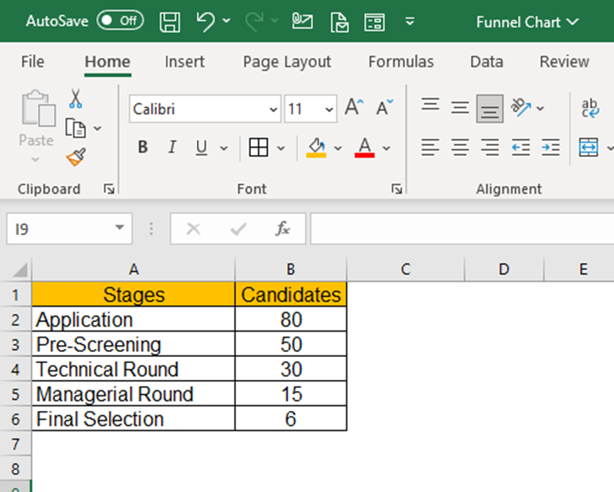Click the Copy icon

(x=75, y=128)
